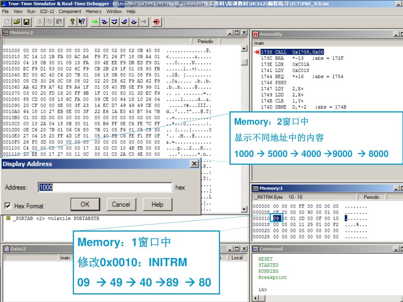403x302 pixels.
Task: Toggle the Hex Format checkbox
Action: [x=8, y=206]
